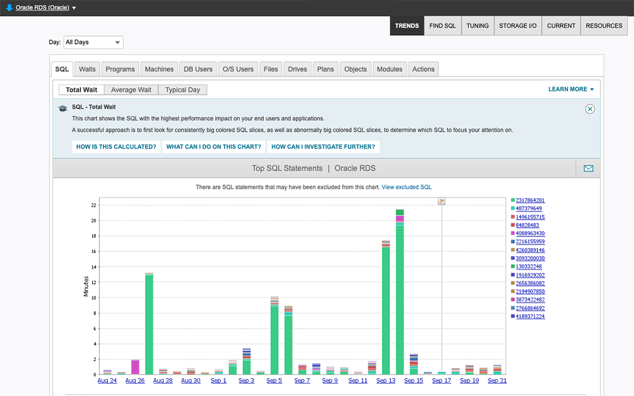
Task: Click the graduation cap help icon
Action: coord(63,108)
